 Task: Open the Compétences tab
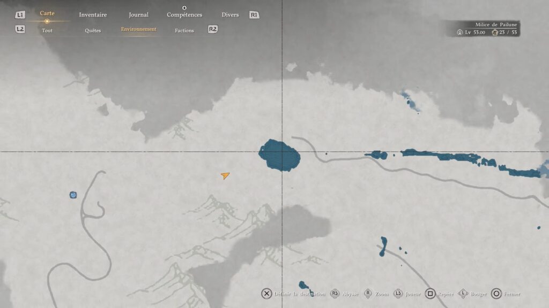184,15
